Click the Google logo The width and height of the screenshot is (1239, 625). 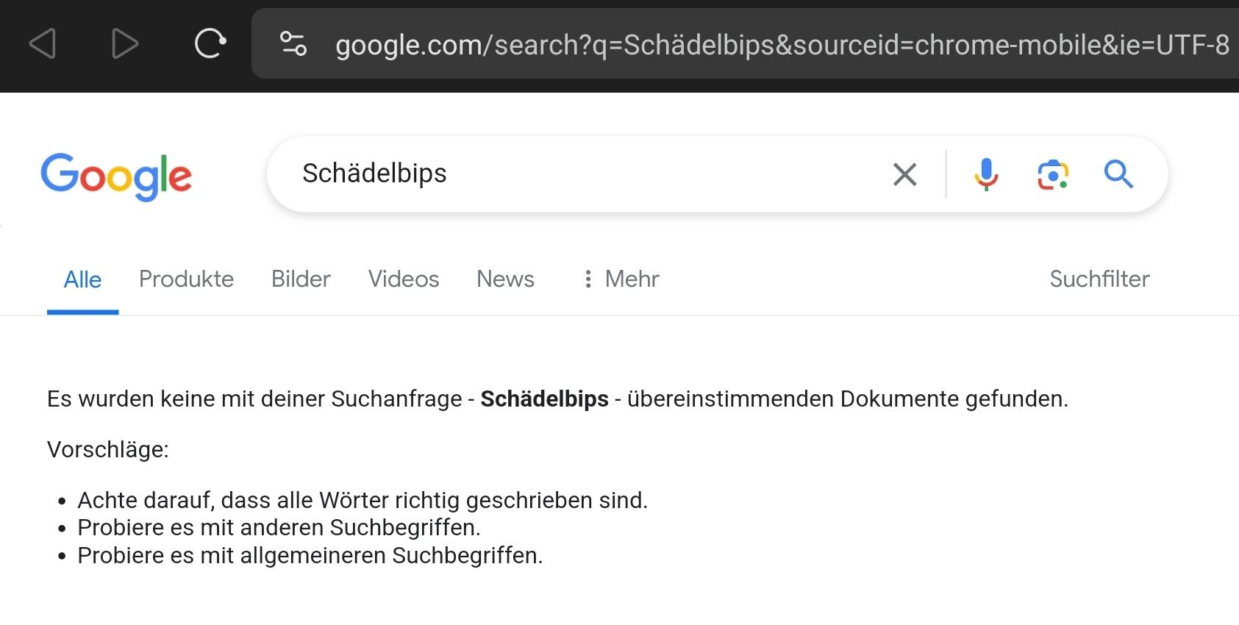pyautogui.click(x=116, y=176)
